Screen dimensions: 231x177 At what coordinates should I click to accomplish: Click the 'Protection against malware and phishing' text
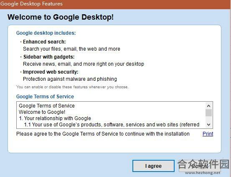tap(70, 79)
